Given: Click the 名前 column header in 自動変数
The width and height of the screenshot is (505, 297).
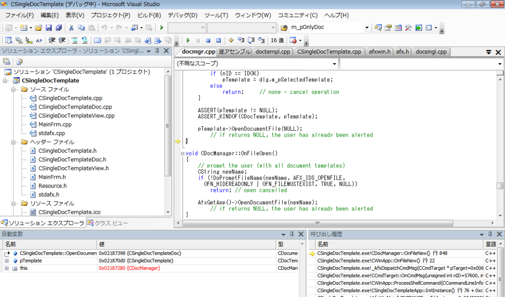Looking at the screenshot, I should 49,244.
